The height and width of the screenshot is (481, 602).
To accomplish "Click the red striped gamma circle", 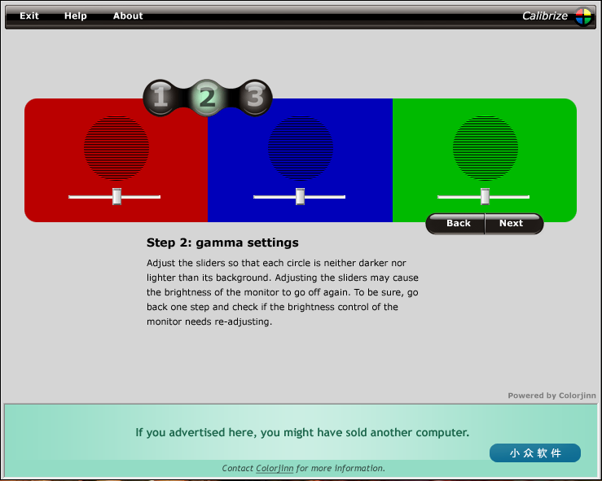I will [x=117, y=147].
